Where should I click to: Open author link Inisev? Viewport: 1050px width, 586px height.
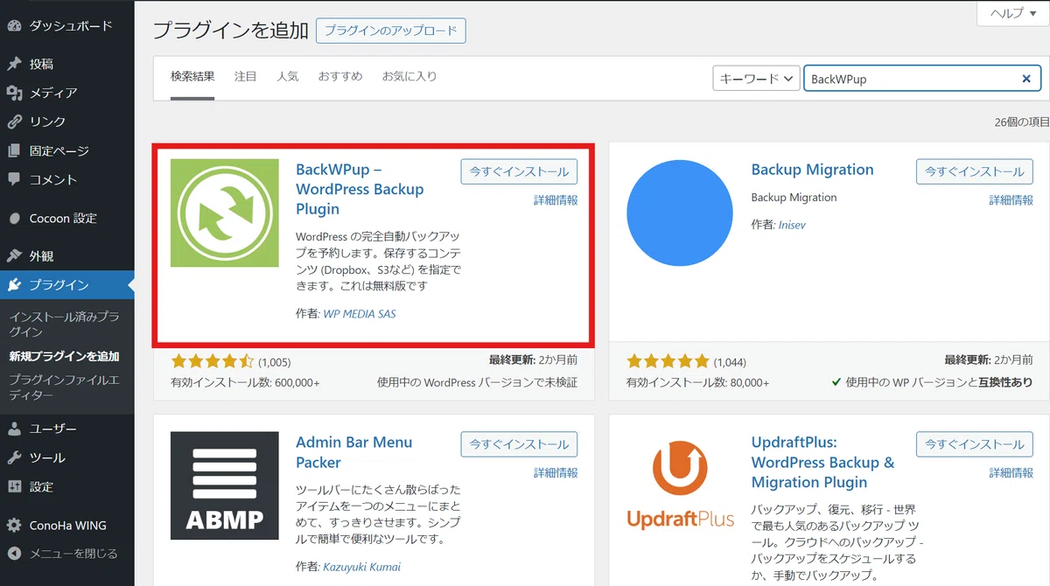[792, 225]
